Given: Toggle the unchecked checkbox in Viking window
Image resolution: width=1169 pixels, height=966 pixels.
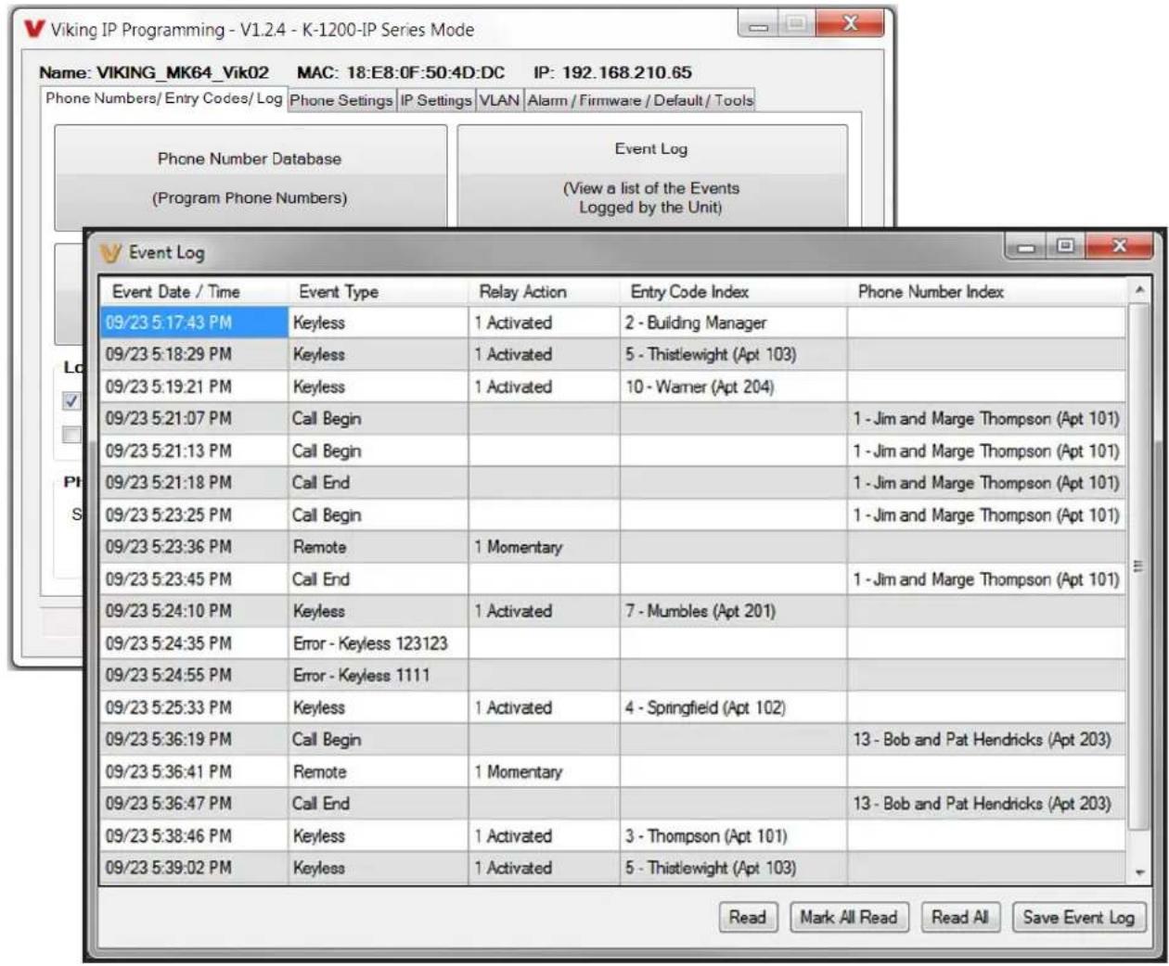Looking at the screenshot, I should 71,434.
